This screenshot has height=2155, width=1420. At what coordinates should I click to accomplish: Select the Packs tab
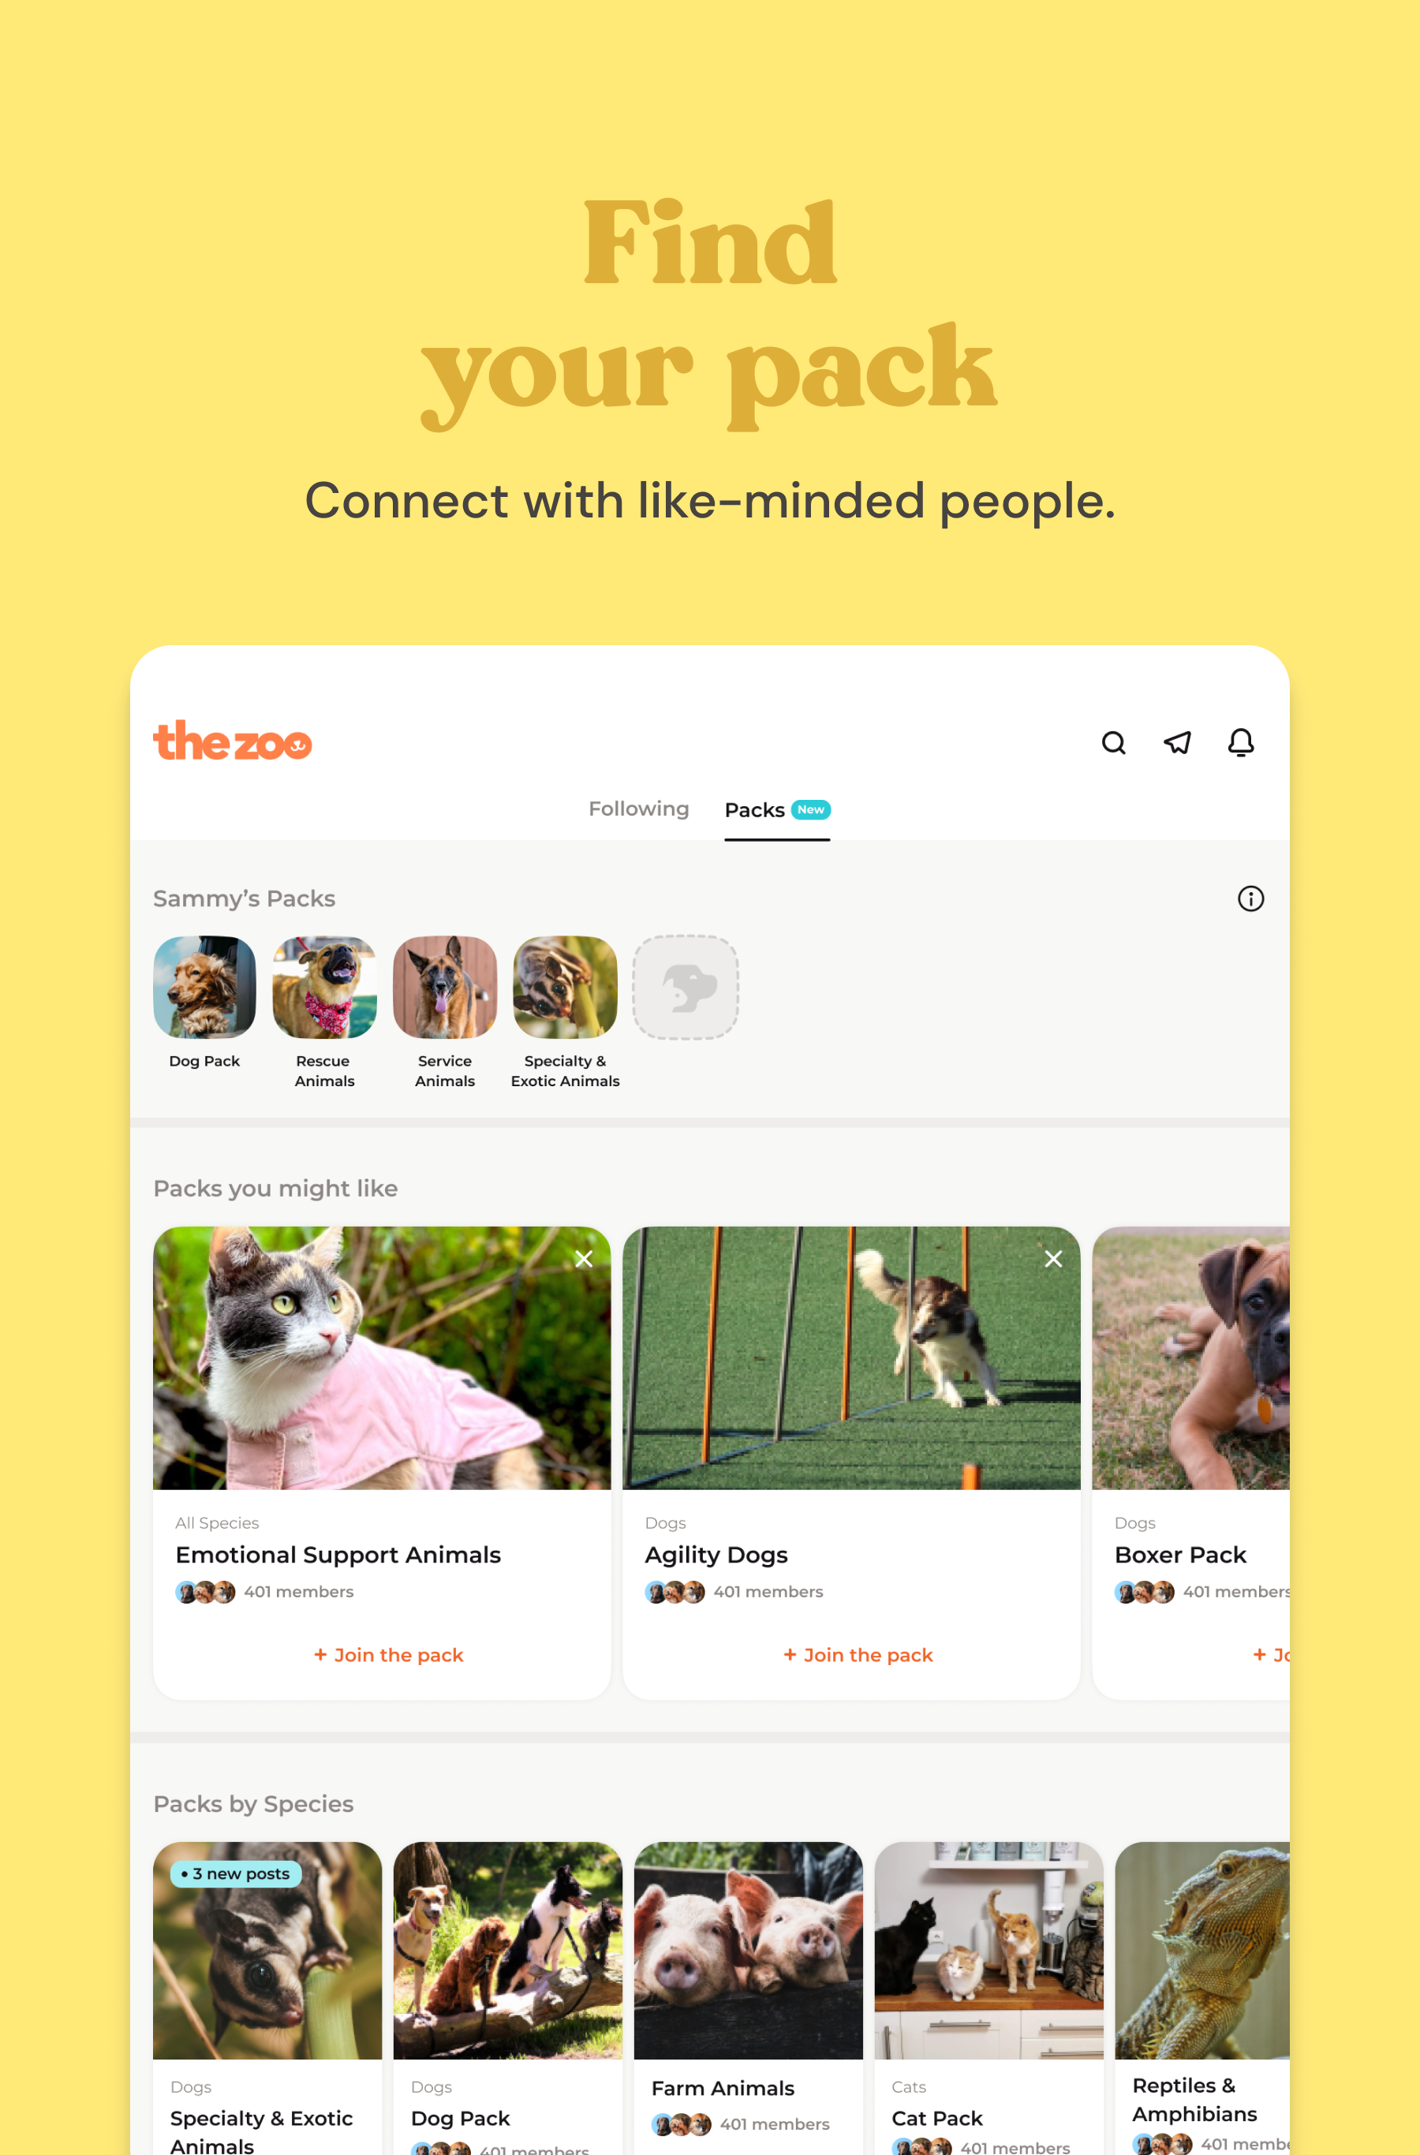coord(777,809)
